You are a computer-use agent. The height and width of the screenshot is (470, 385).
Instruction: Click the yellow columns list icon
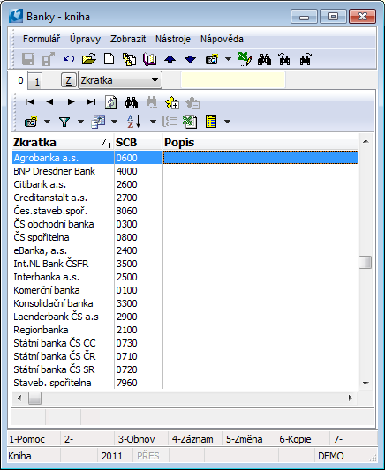(x=211, y=122)
